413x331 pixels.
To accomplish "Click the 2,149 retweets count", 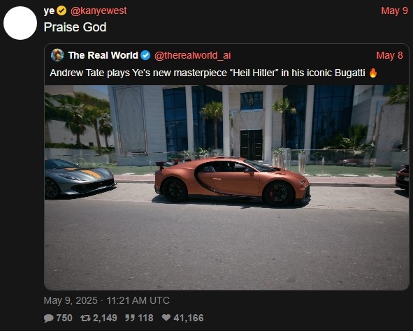I will point(105,318).
